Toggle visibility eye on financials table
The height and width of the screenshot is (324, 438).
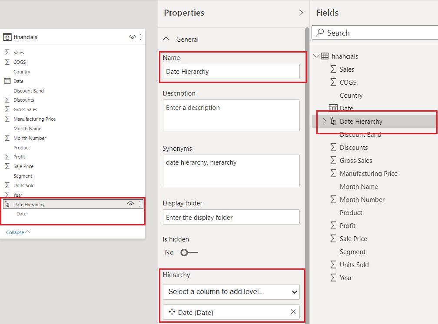click(x=132, y=37)
